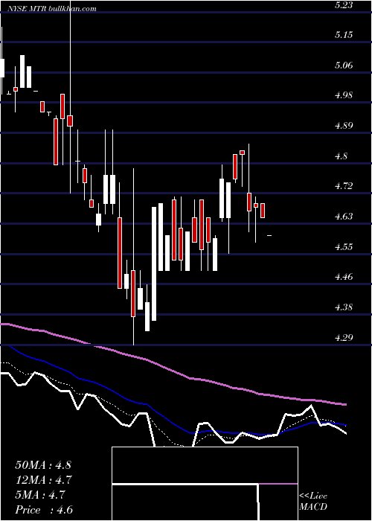Select the 4.98 price axis label

(x=344, y=95)
